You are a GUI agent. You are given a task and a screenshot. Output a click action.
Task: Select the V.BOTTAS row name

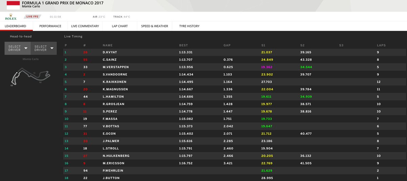pyautogui.click(x=112, y=126)
